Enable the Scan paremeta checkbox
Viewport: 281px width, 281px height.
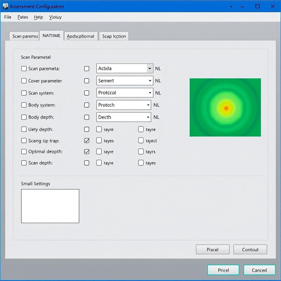pos(24,69)
